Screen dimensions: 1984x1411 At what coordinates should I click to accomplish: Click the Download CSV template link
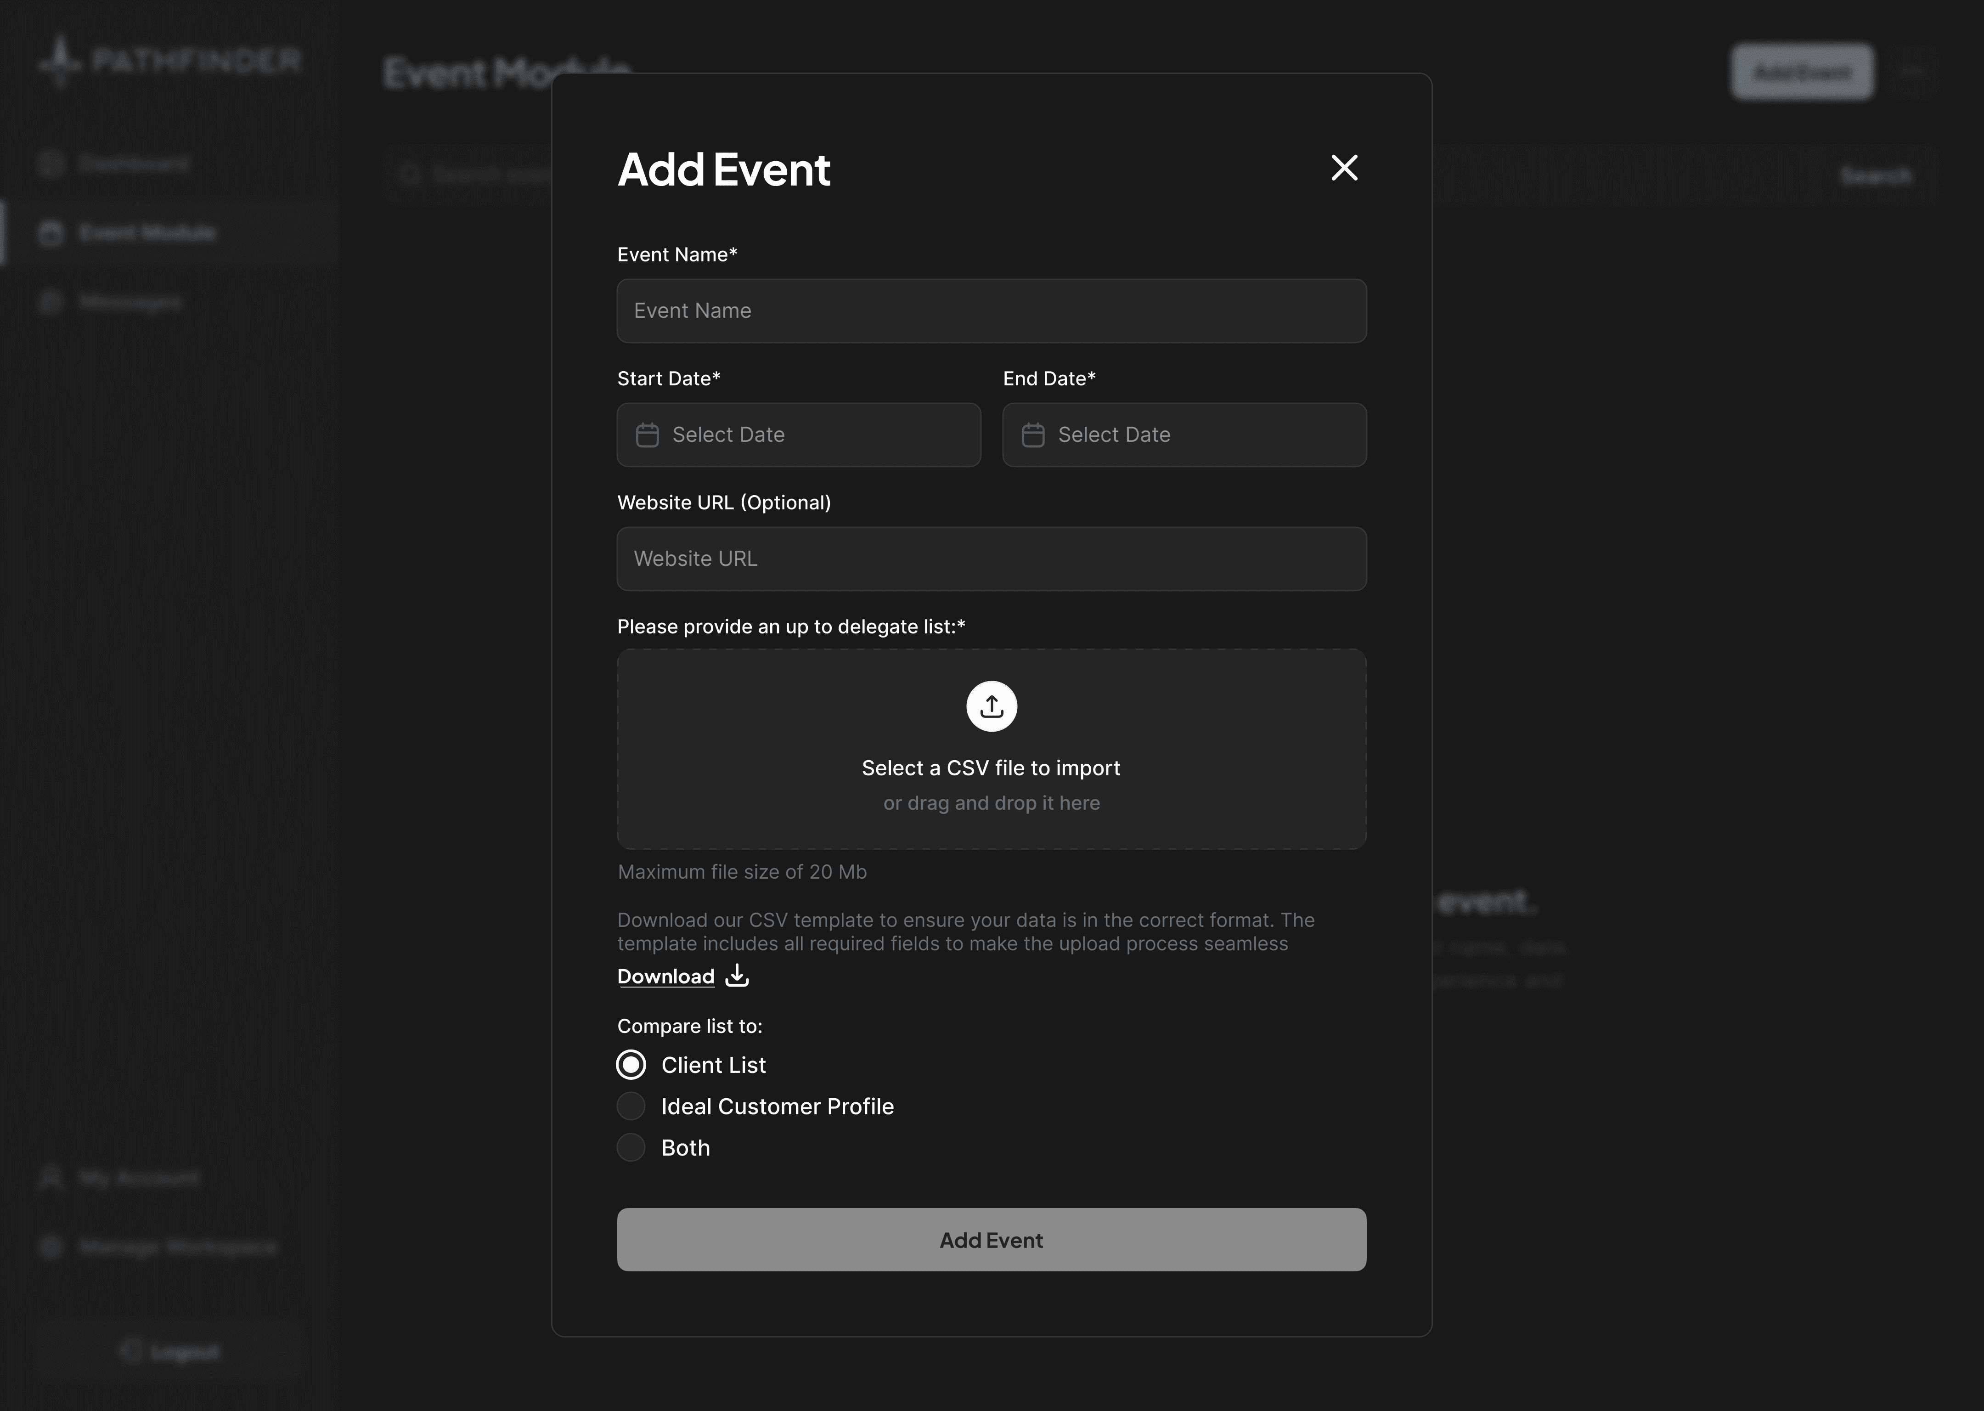(x=665, y=976)
